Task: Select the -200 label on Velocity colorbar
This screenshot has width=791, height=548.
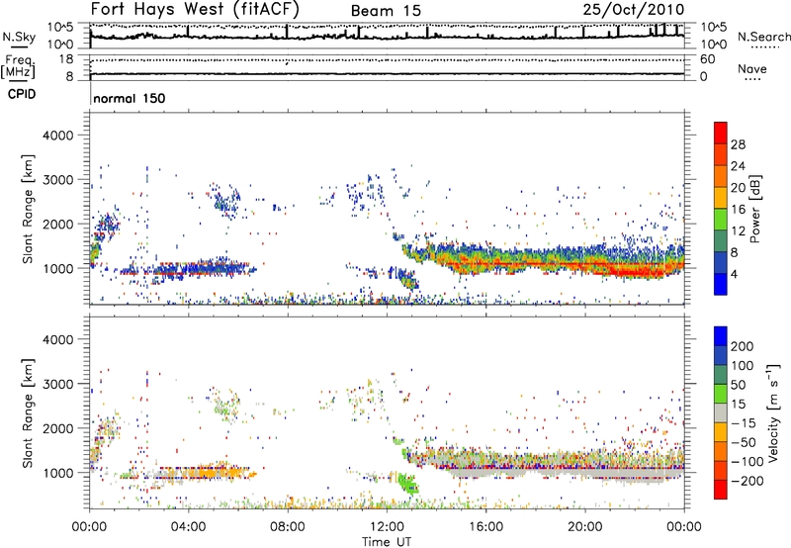Action: pyautogui.click(x=747, y=481)
